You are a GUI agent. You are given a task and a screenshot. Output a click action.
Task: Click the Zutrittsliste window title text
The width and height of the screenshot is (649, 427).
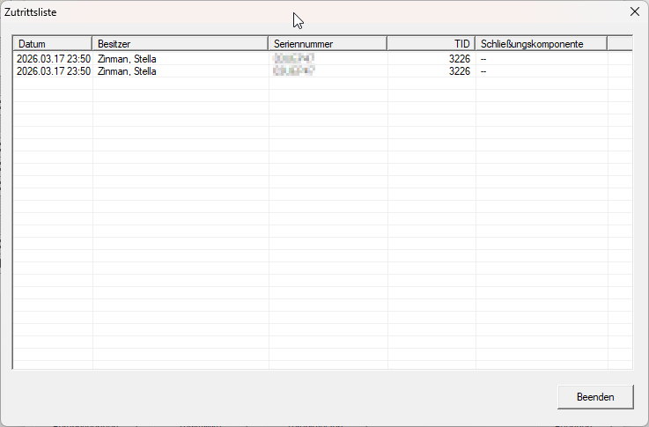click(x=33, y=12)
